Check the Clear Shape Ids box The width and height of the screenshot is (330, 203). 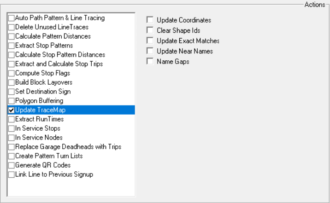coord(150,30)
